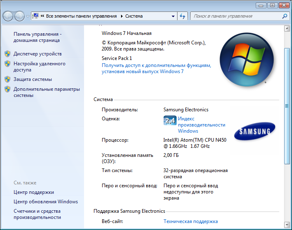Open Центр обновления Windows link

[x=45, y=202]
